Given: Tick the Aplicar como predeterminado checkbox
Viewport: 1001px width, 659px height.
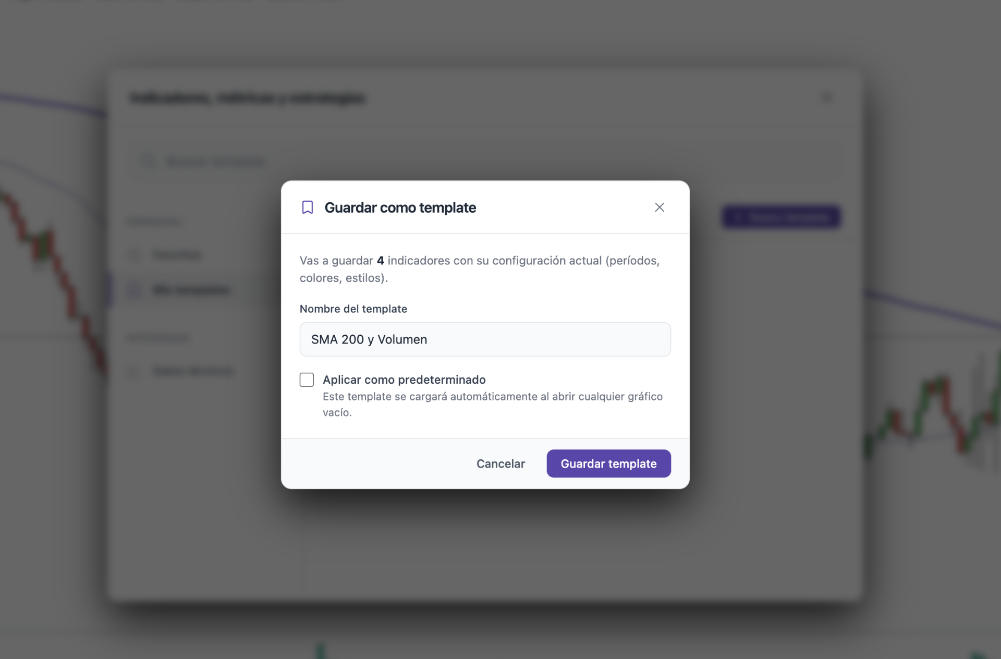Looking at the screenshot, I should (307, 380).
